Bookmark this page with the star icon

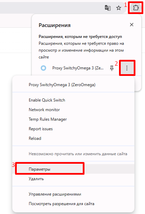coord(119,8)
